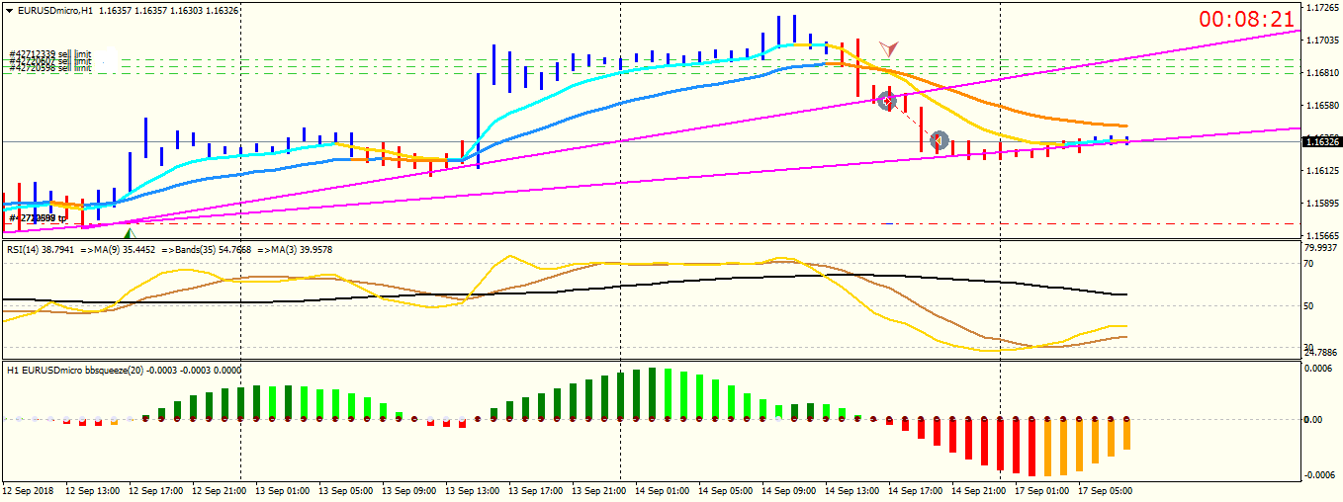Click the lower gray circle trade marker
Image resolution: width=1343 pixels, height=502 pixels.
point(940,140)
